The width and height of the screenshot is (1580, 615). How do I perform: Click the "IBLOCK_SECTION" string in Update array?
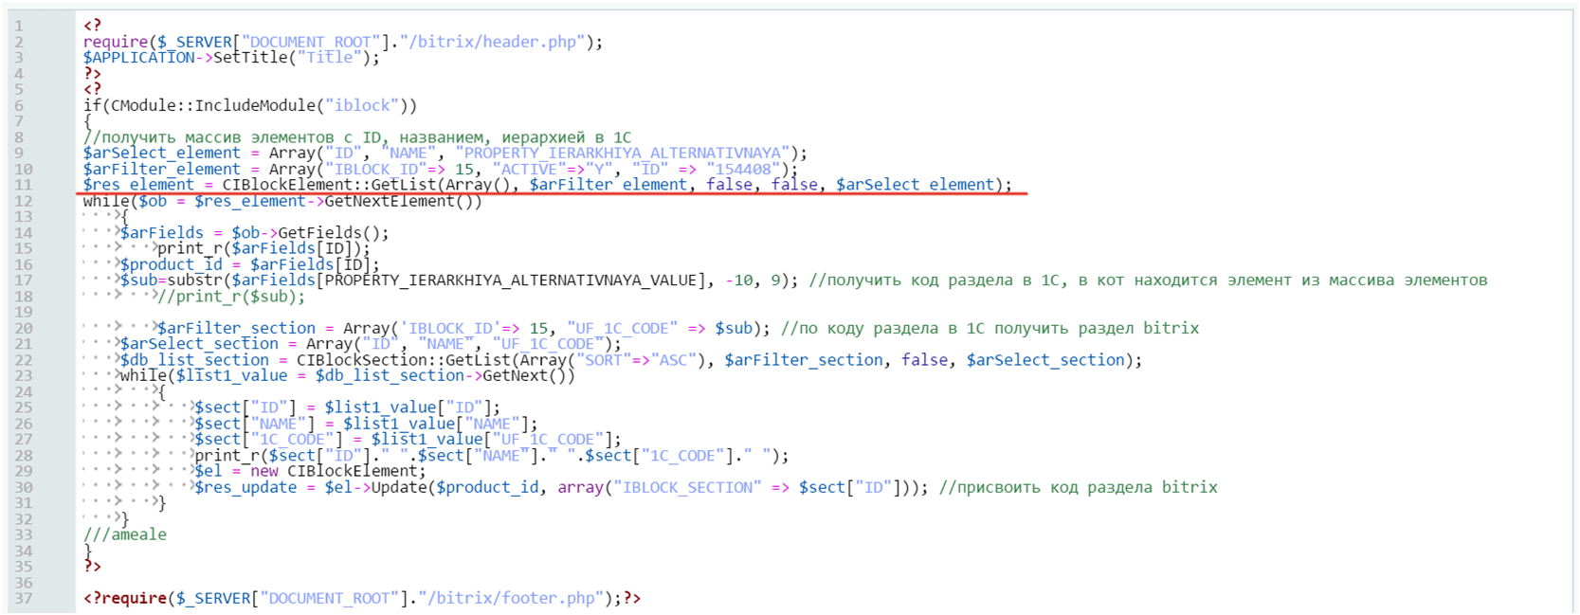tap(687, 487)
